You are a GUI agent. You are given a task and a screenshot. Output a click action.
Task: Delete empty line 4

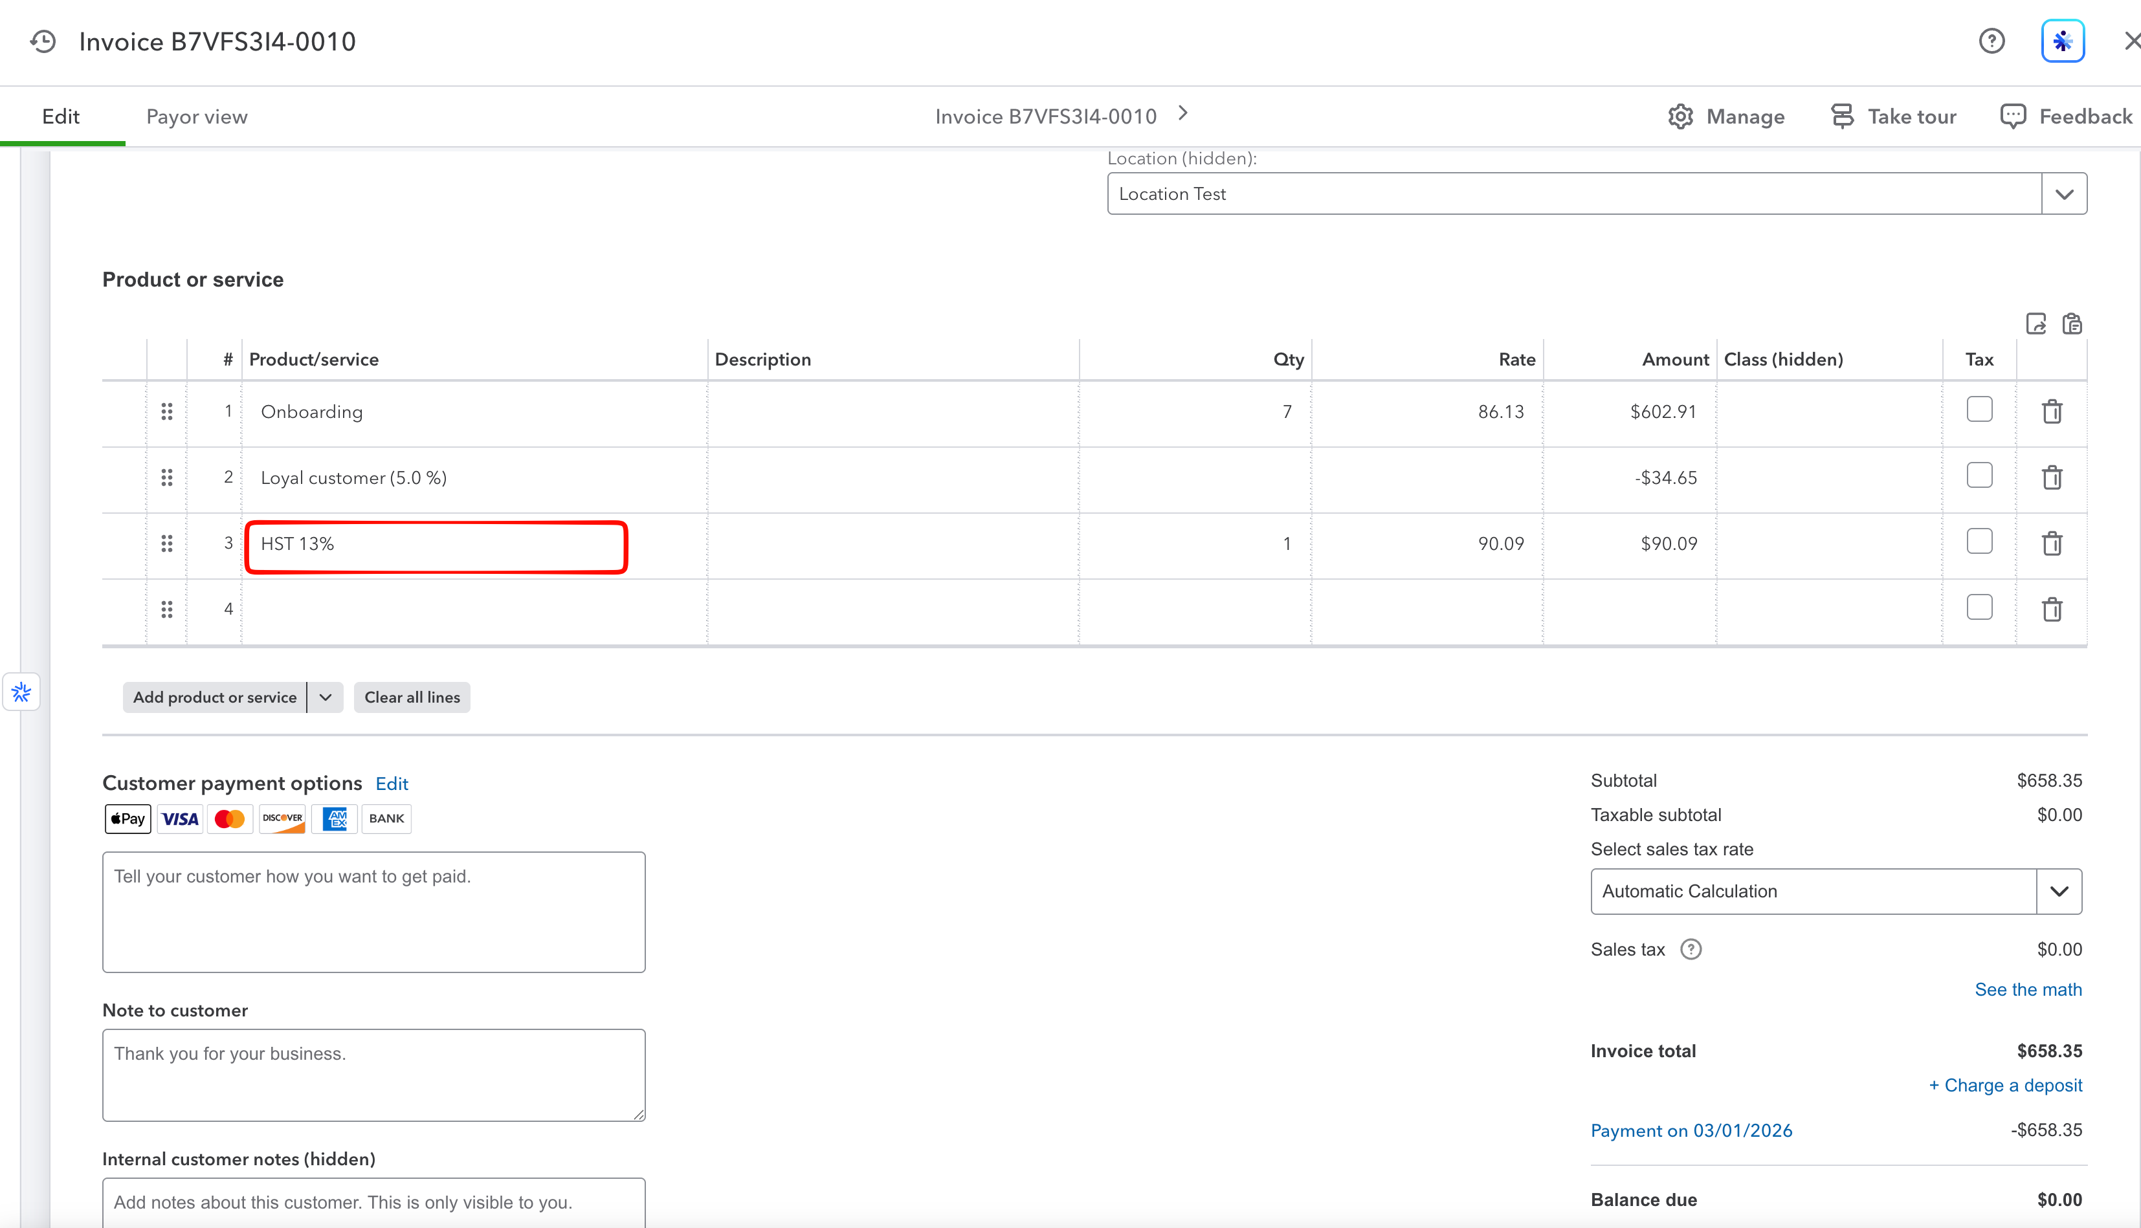click(2052, 609)
